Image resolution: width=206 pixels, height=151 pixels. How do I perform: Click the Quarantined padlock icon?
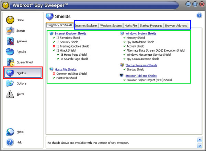(11, 62)
